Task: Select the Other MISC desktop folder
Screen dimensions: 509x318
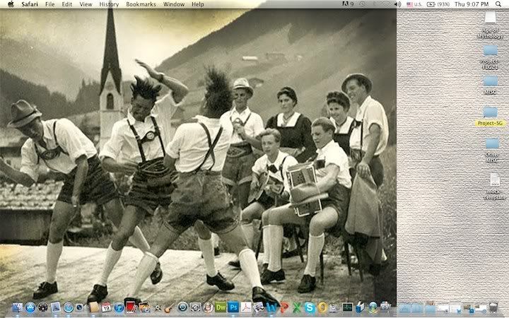Action: click(x=492, y=151)
